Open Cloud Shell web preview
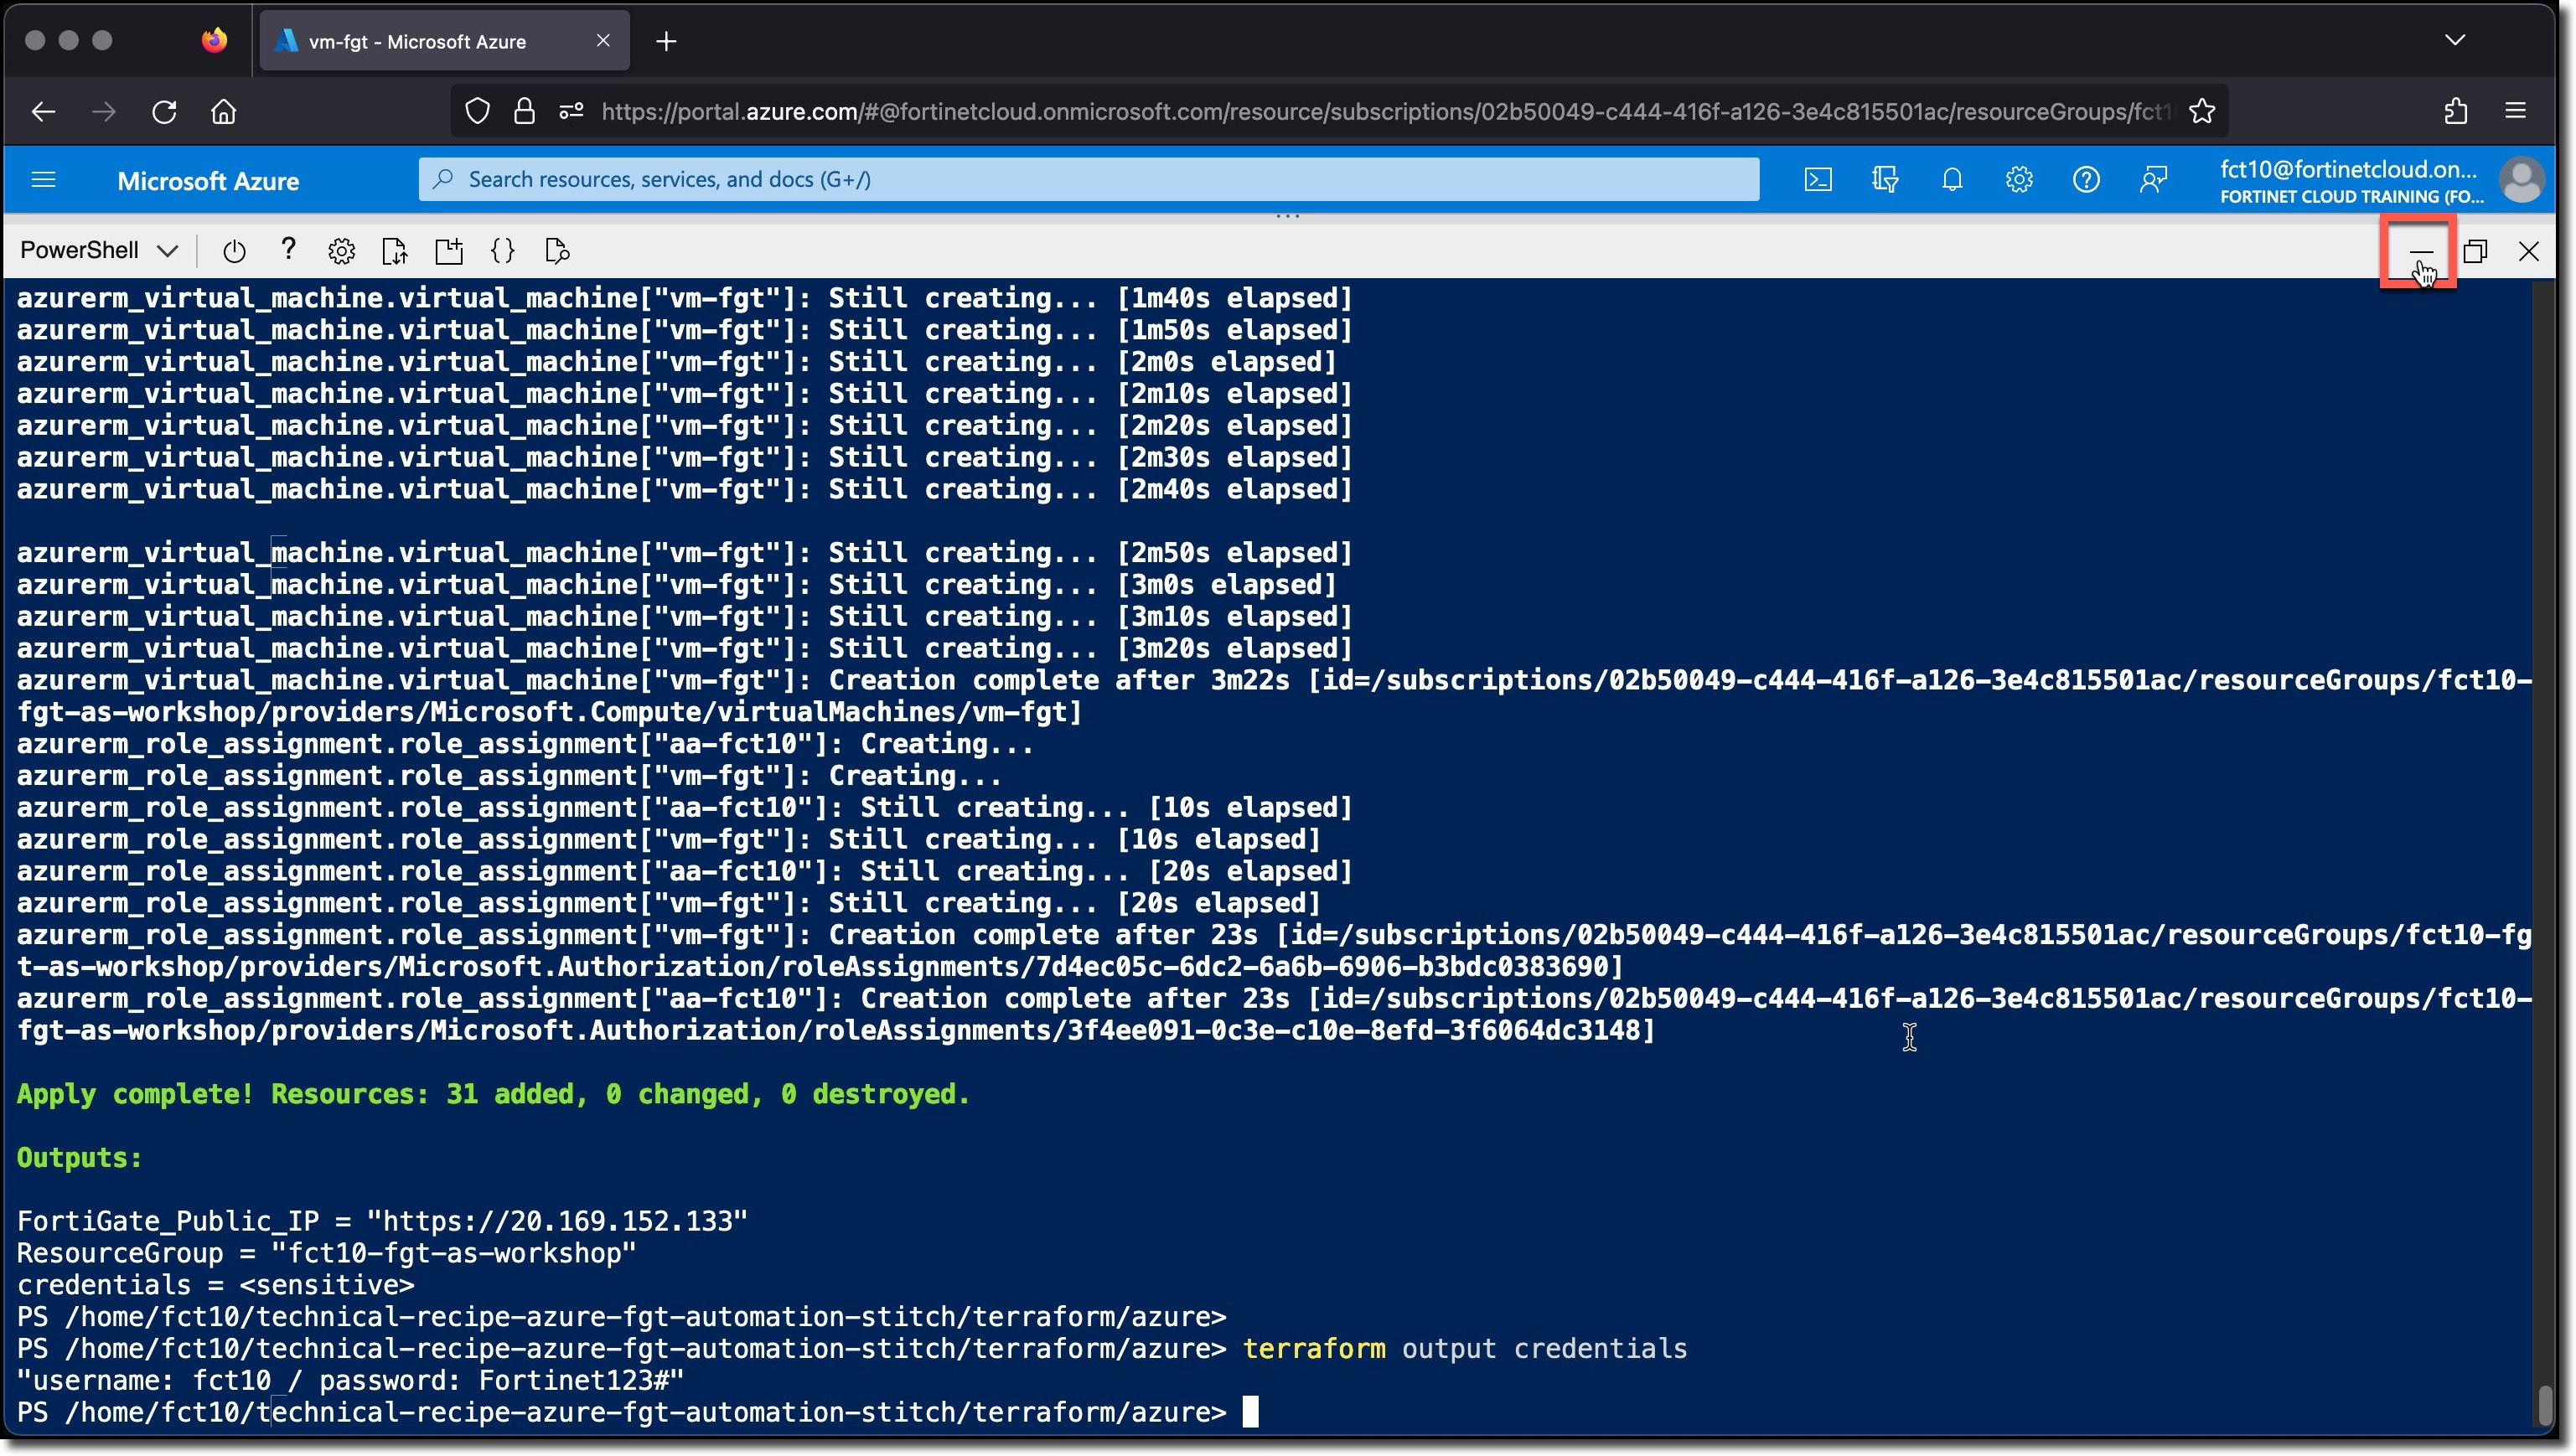The image size is (2576, 1456). 557,251
